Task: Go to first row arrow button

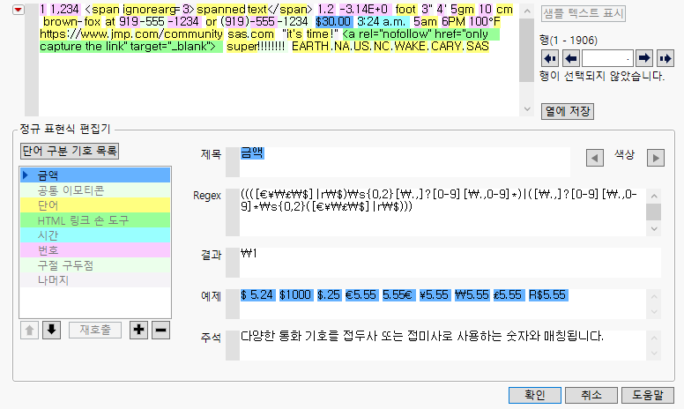Action: pyautogui.click(x=550, y=58)
